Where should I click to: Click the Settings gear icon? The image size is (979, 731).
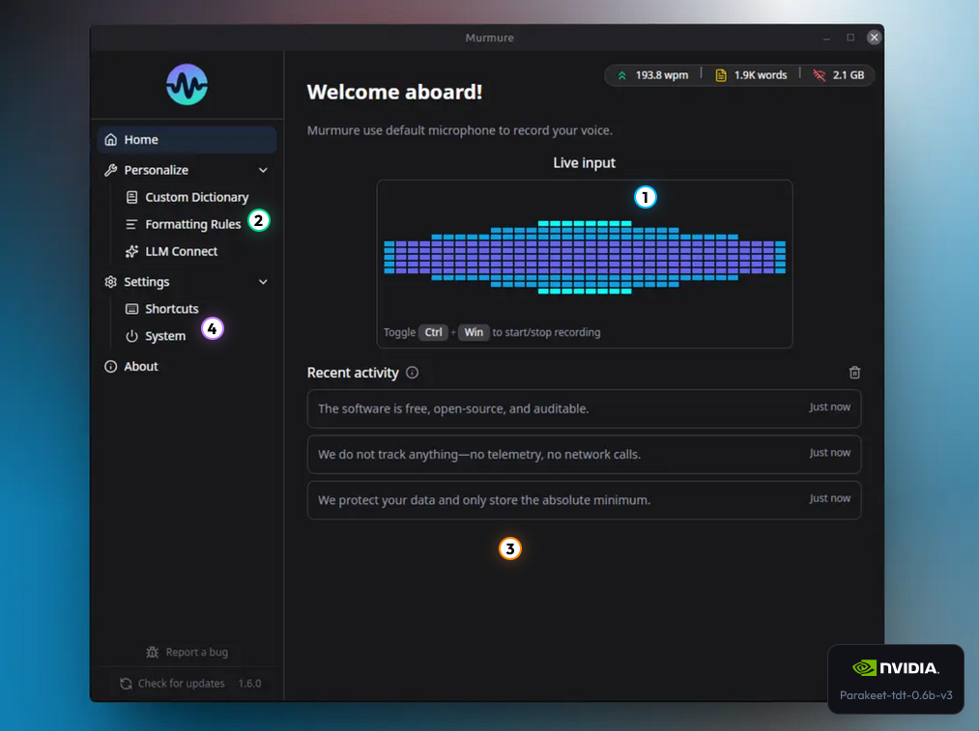(110, 282)
